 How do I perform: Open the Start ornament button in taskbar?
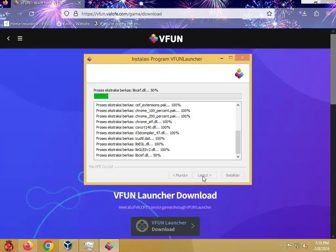(x=8, y=245)
